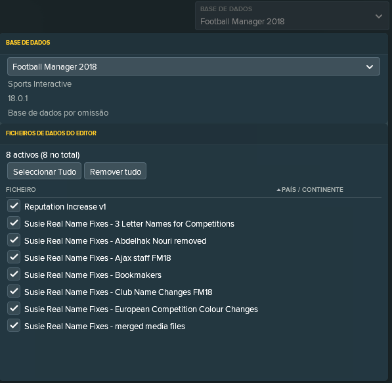Click the 'Sports Interactive' author text
The width and height of the screenshot is (392, 383).
(x=40, y=84)
